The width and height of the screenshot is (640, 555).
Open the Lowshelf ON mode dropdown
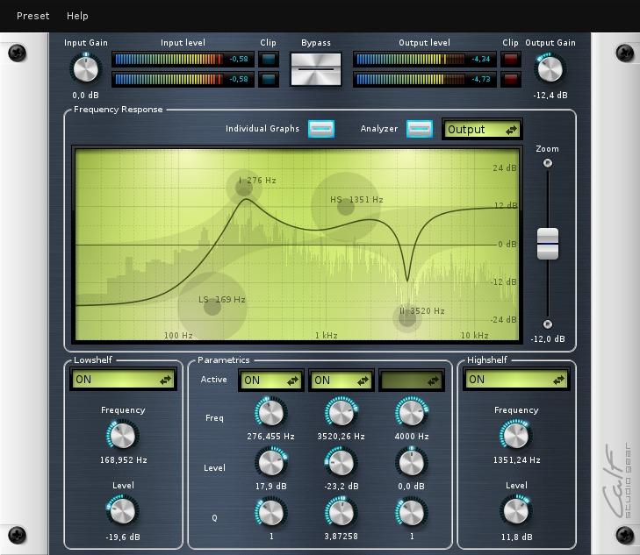(x=123, y=380)
